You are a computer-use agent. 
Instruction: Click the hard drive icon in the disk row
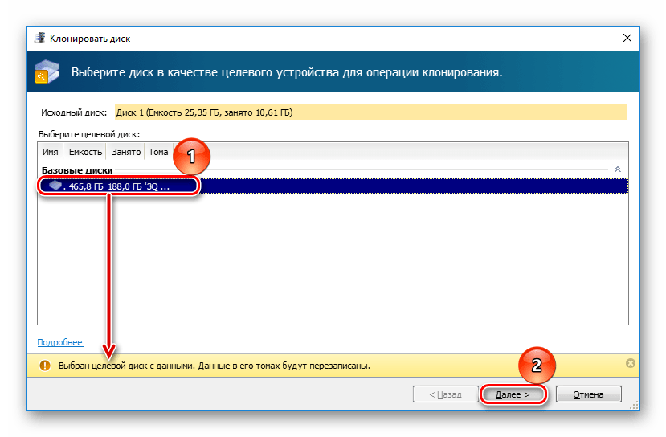tap(55, 186)
